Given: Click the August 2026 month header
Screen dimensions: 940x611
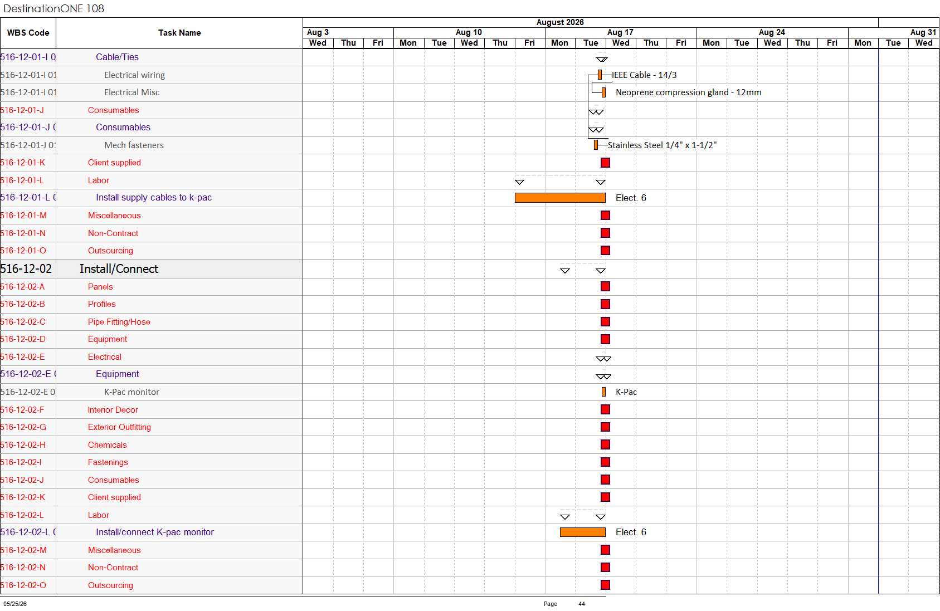Looking at the screenshot, I should [560, 22].
